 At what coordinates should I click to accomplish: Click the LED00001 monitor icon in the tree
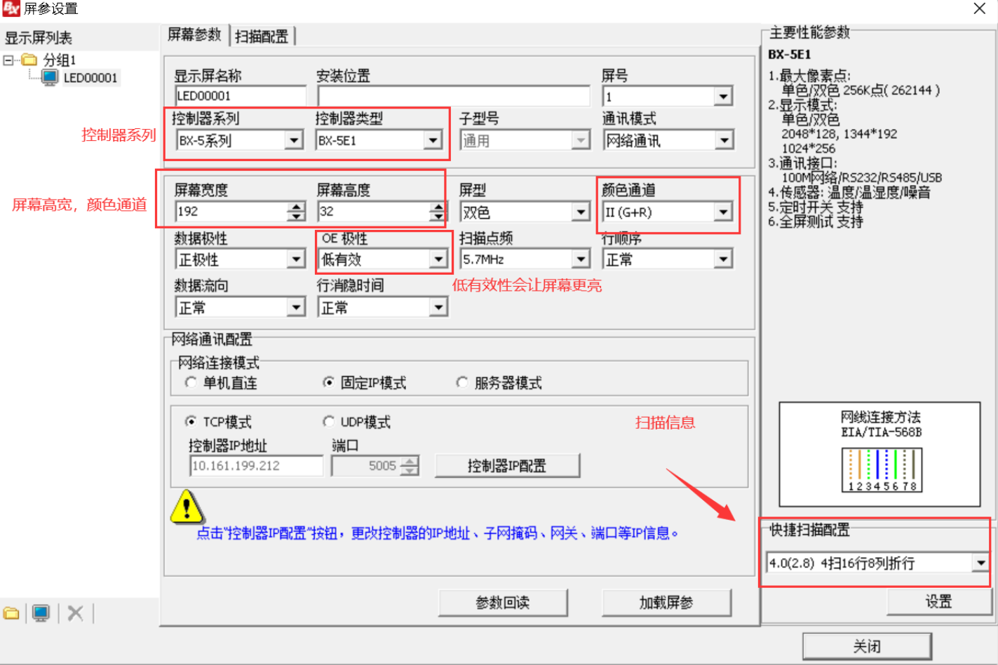click(50, 78)
